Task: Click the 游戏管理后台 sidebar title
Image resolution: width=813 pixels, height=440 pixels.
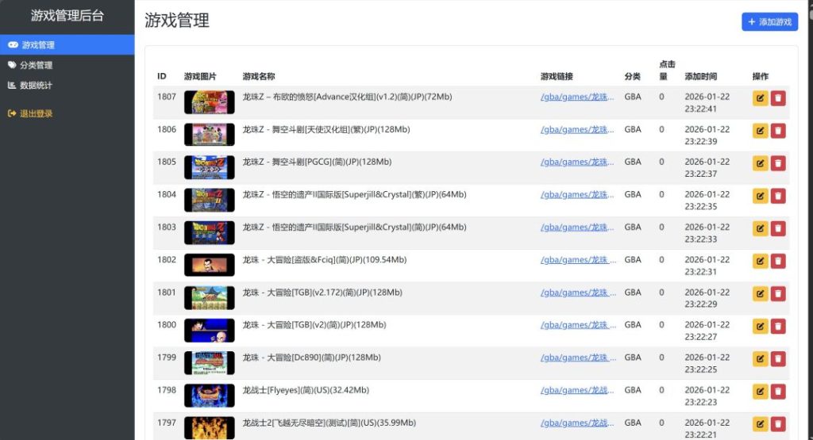Action: click(67, 16)
